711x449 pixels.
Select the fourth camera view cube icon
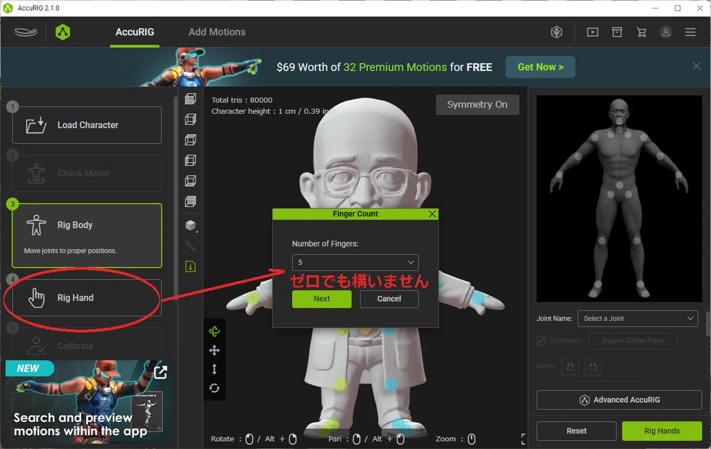tap(190, 161)
